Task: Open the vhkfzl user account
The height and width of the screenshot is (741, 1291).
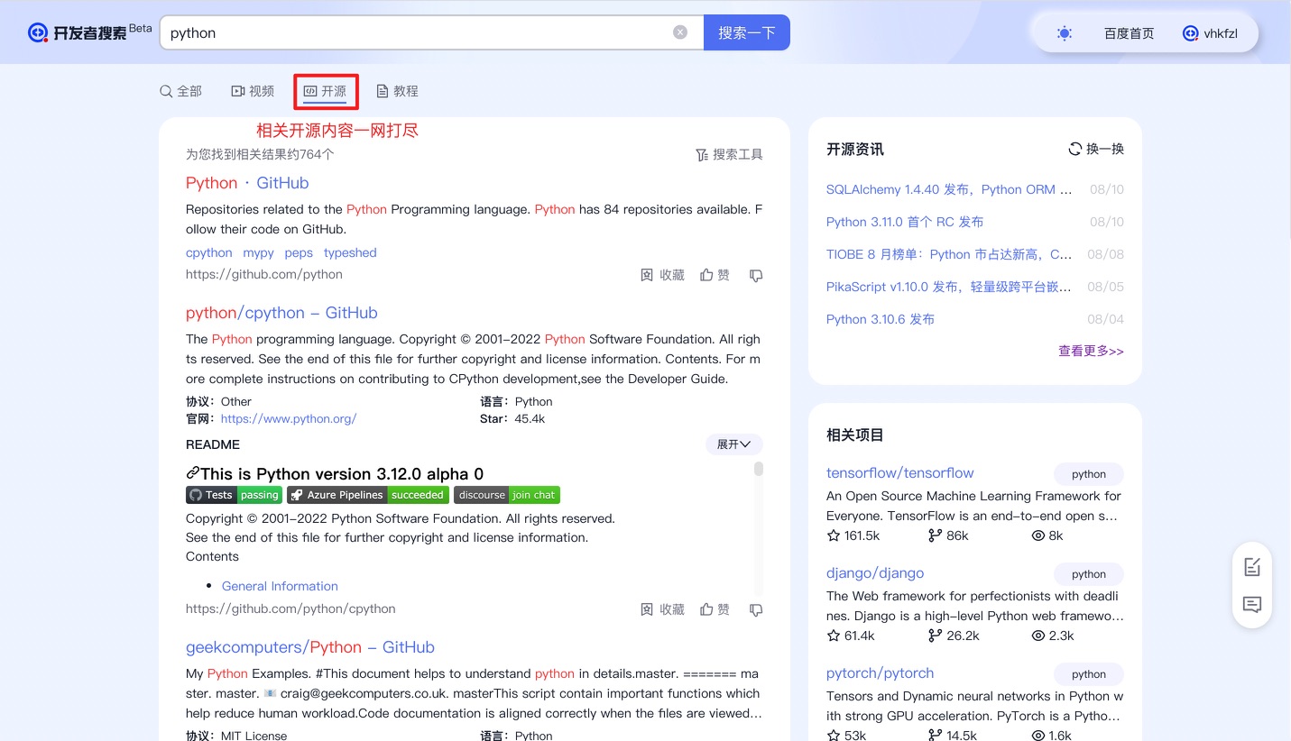Action: click(x=1210, y=33)
